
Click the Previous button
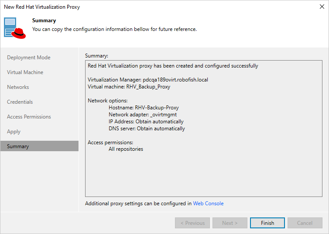[x=192, y=223]
